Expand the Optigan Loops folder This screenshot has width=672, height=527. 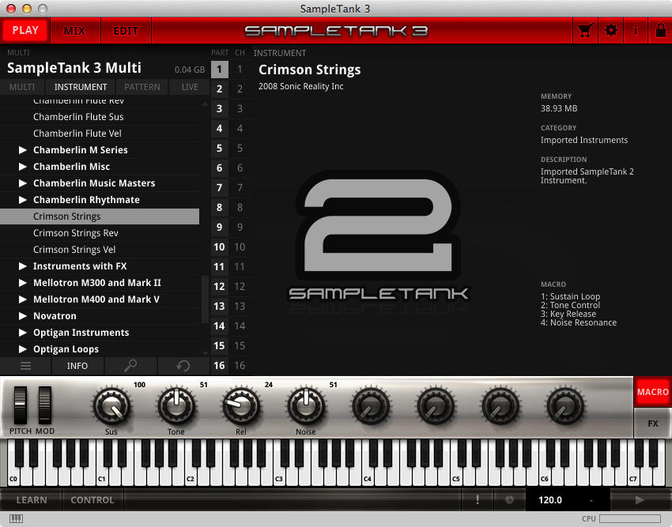tap(23, 349)
